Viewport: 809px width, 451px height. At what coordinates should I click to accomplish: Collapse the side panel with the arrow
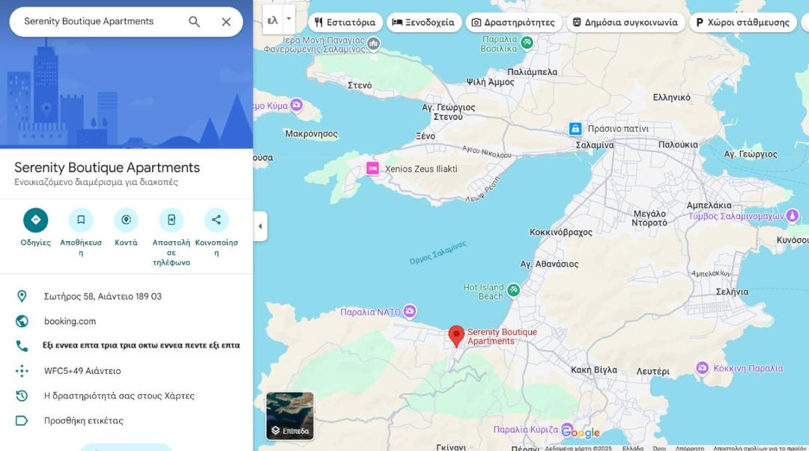pyautogui.click(x=260, y=226)
